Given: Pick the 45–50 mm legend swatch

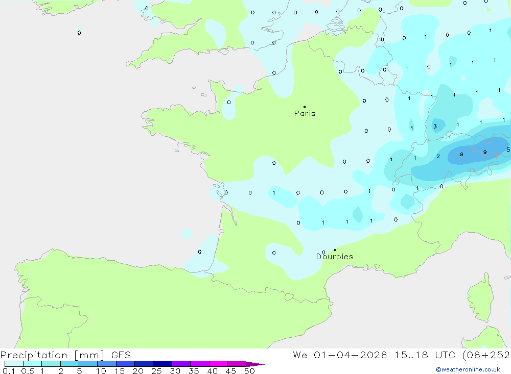Looking at the screenshot, I should (x=237, y=364).
